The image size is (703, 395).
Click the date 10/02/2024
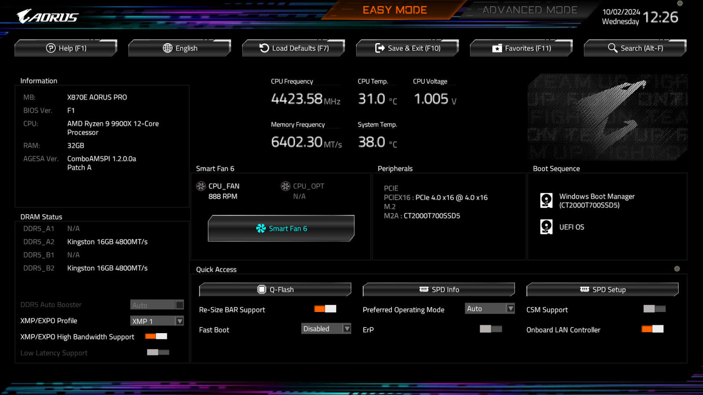(621, 12)
